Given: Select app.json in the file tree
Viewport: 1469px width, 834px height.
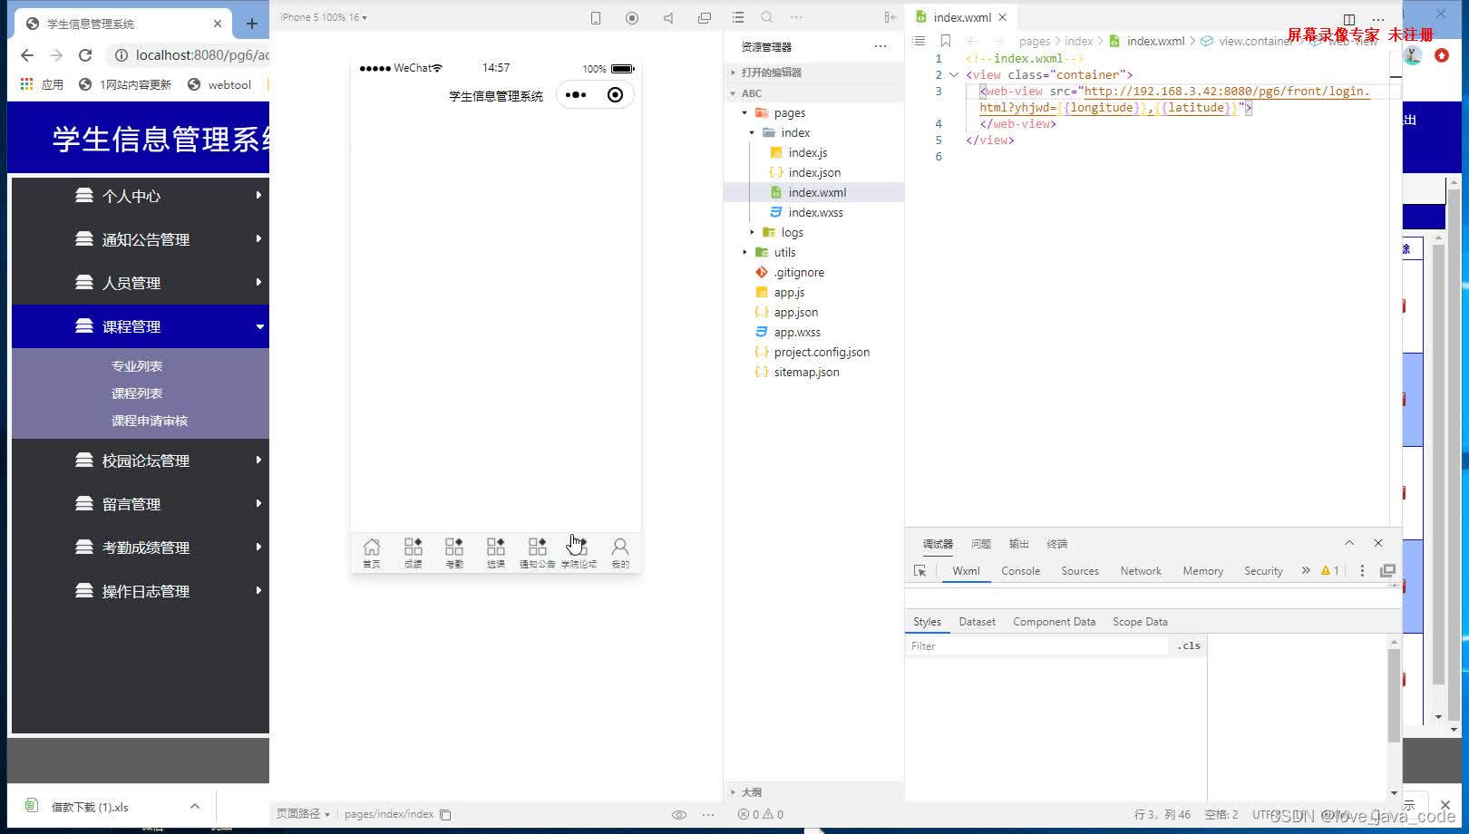Looking at the screenshot, I should point(795,313).
